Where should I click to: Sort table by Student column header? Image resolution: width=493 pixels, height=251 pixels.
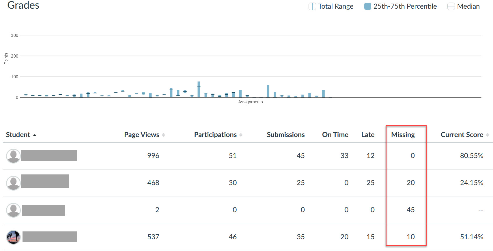coord(18,135)
